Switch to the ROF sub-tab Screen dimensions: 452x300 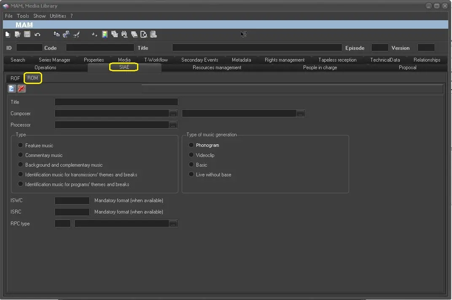tap(15, 78)
